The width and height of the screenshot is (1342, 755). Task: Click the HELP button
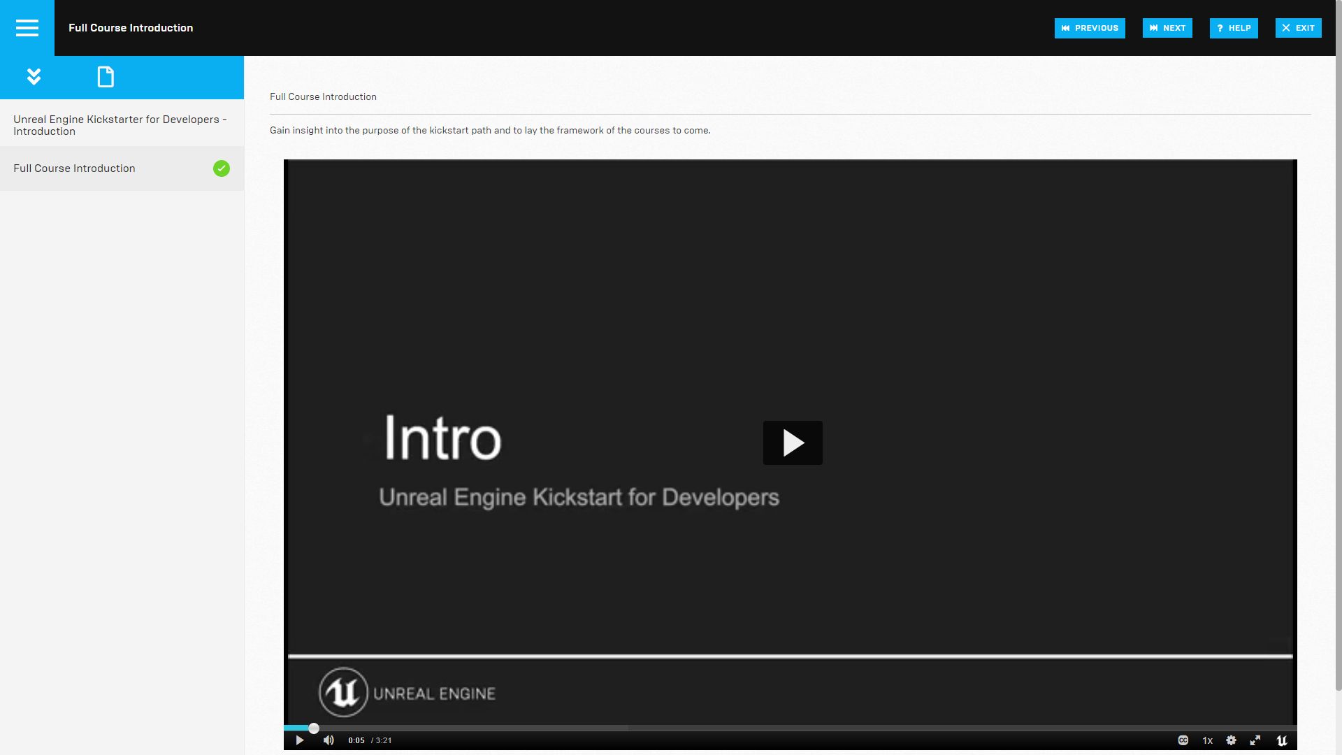1234,28
